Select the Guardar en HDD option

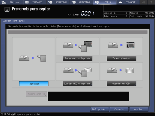121,84
